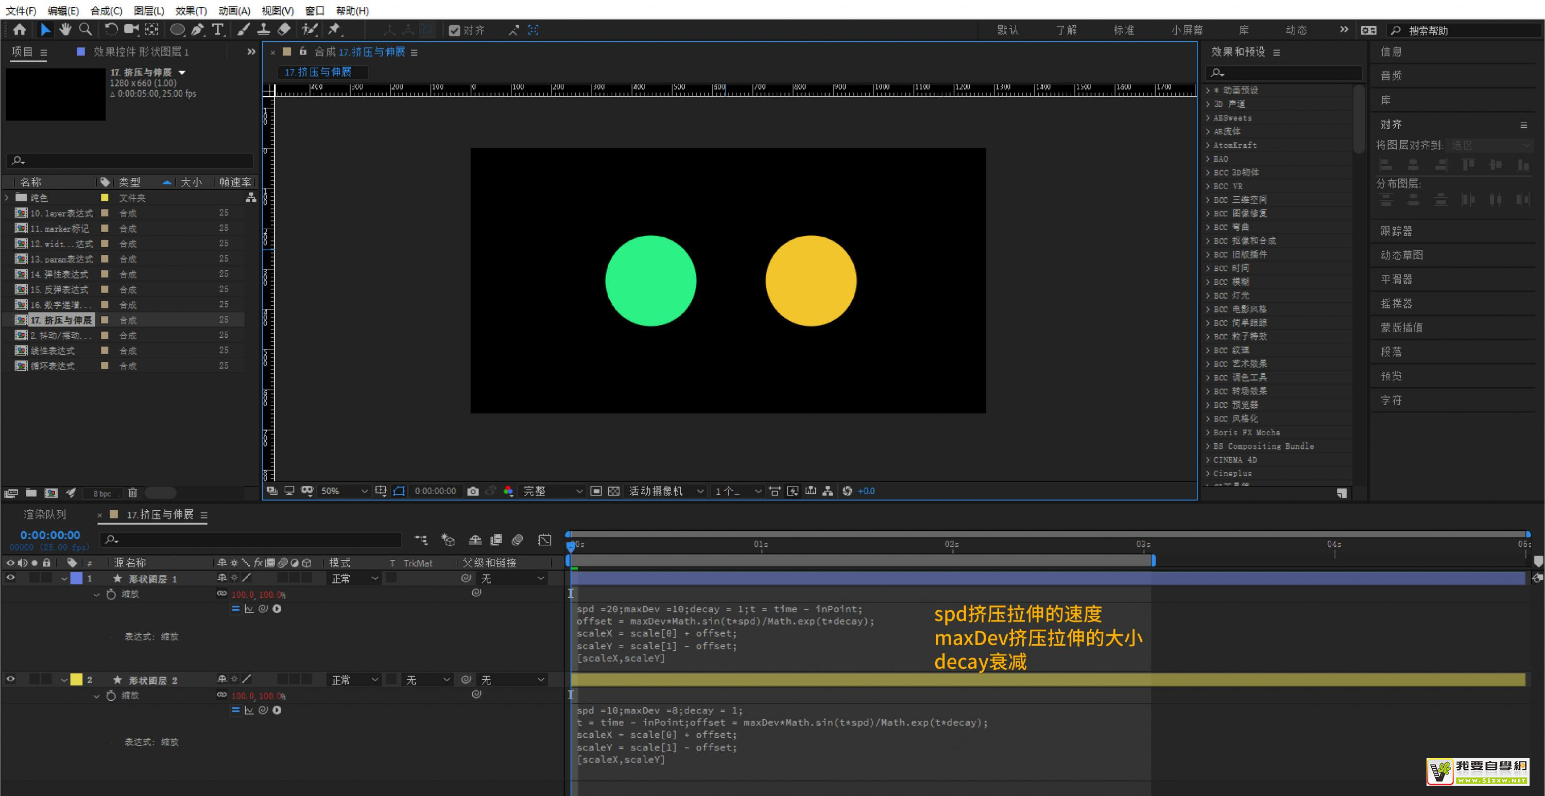Click the snapshot camera icon in viewer
Image resolution: width=1545 pixels, height=796 pixels.
tap(473, 491)
